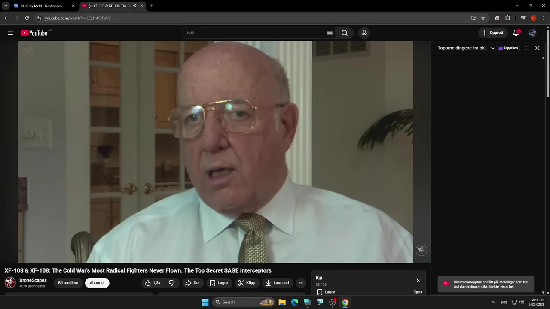Screen dimensions: 550x309
Task: Click the Opprett create button
Action: pyautogui.click(x=493, y=33)
